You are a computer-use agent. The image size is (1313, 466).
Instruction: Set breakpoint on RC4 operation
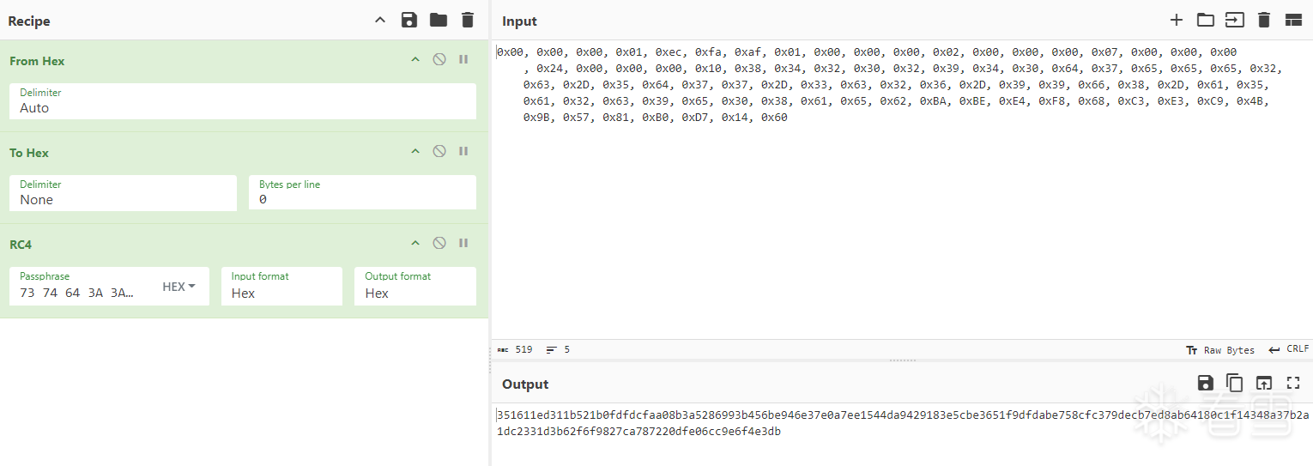pos(463,244)
